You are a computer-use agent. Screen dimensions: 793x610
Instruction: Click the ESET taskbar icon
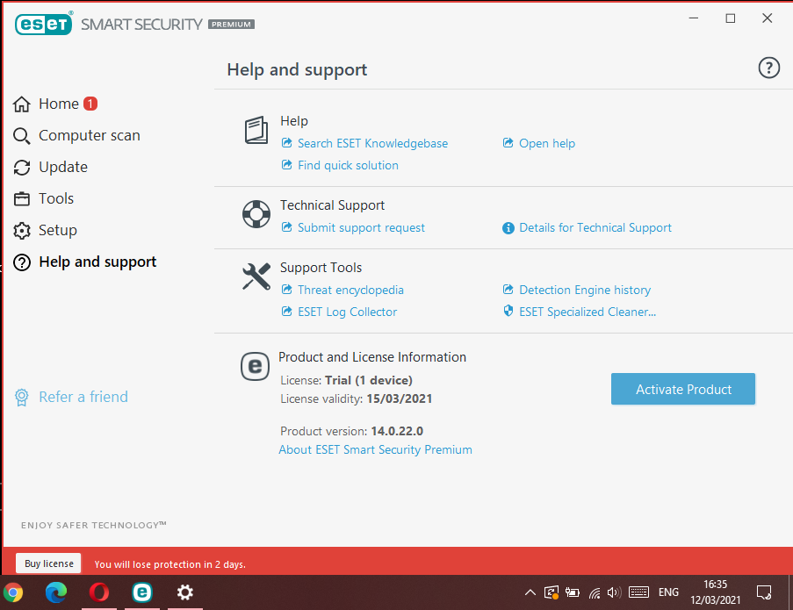pyautogui.click(x=142, y=592)
